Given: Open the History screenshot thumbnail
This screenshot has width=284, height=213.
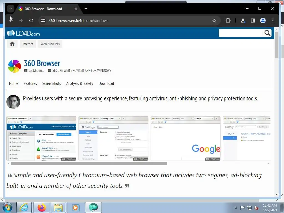Looking at the screenshot, I should pos(247,138).
